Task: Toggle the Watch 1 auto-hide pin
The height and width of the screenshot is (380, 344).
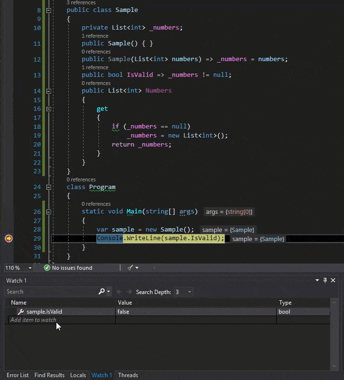Action: pos(325,280)
